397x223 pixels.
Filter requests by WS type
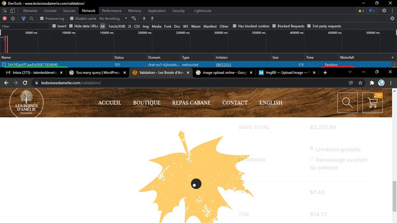(x=185, y=26)
